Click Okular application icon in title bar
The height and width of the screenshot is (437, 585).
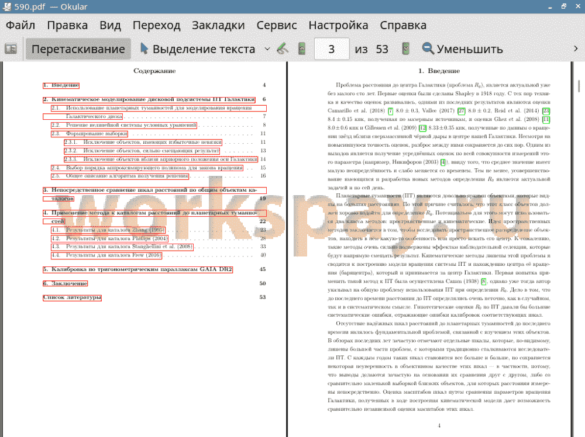click(x=6, y=6)
